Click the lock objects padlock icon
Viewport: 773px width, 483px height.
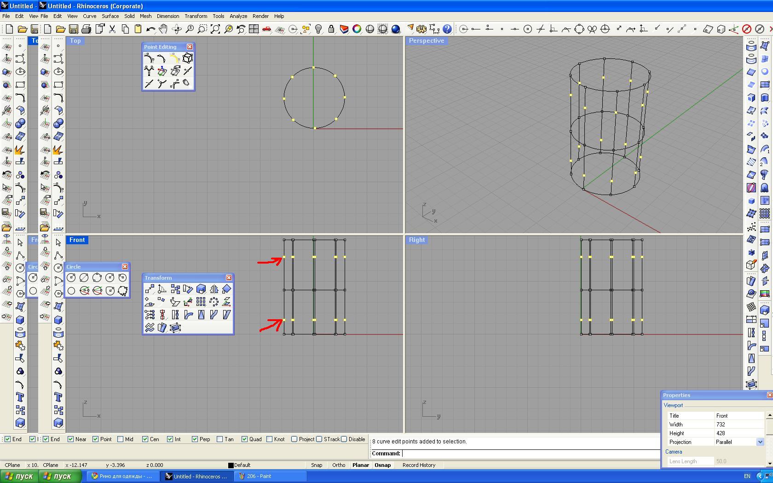331,29
